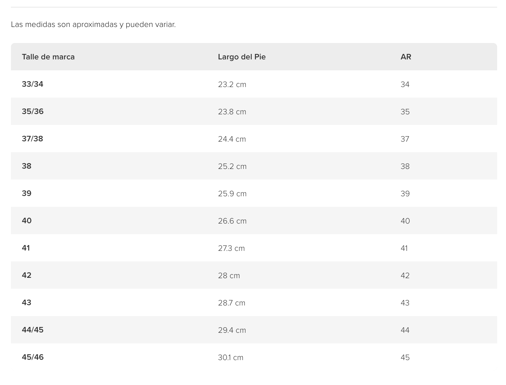Click the 30.1 cm foot length value
The image size is (506, 385).
pos(231,357)
